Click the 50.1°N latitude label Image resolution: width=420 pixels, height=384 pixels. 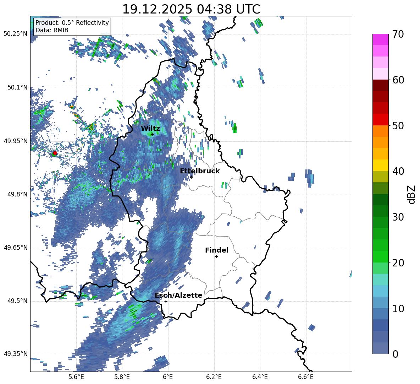coord(17,88)
